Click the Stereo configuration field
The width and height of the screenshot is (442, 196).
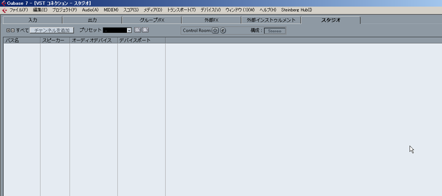click(275, 31)
